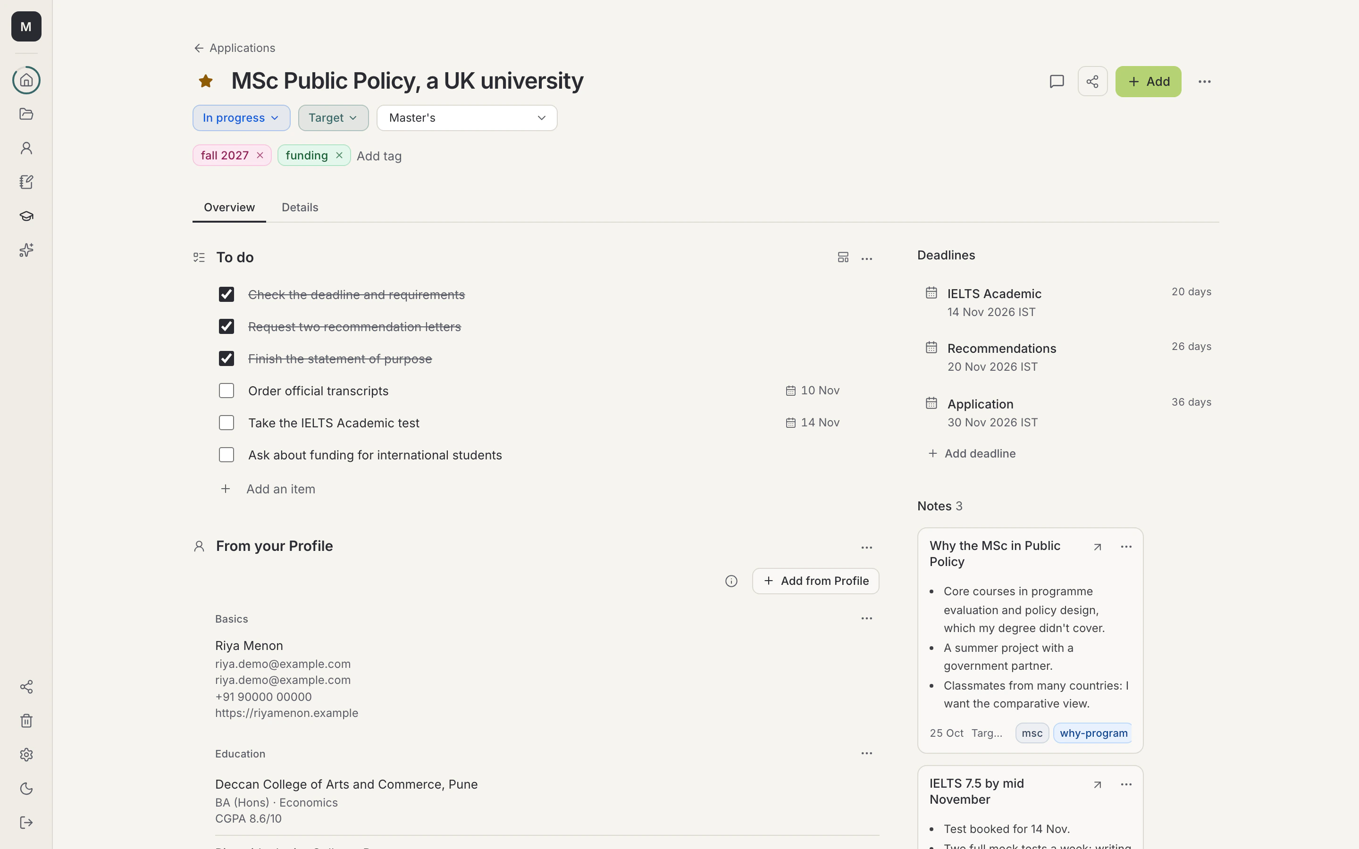Click the share icon in the bottom sidebar
Image resolution: width=1359 pixels, height=849 pixels.
coord(26,687)
